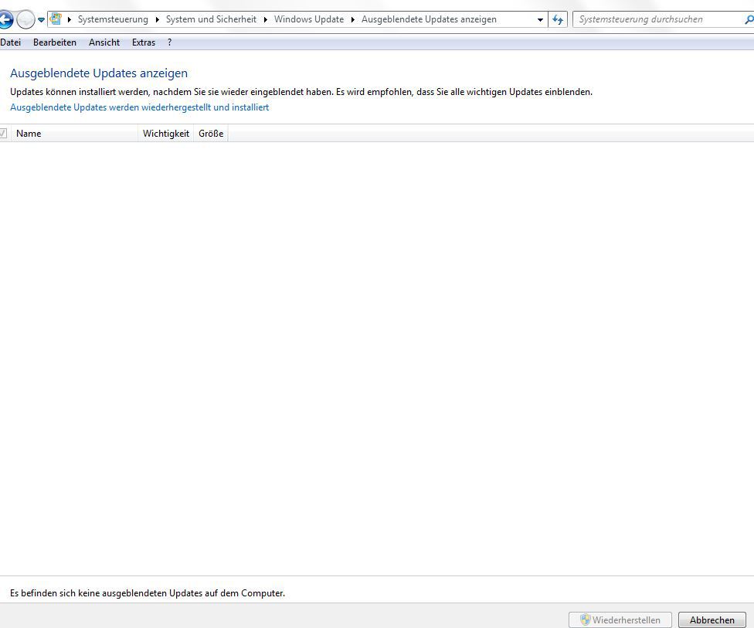The height and width of the screenshot is (628, 754).
Task: Click the greyed Forward arrow button
Action: pyautogui.click(x=25, y=20)
